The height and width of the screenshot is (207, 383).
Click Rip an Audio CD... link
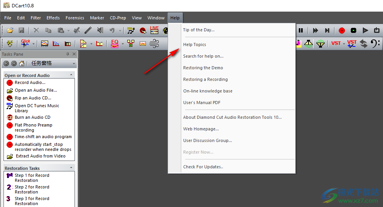pos(33,98)
